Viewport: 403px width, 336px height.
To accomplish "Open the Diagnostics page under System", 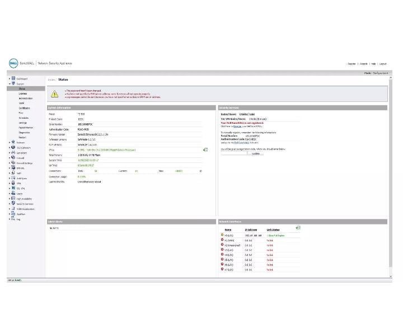I will tap(24, 133).
